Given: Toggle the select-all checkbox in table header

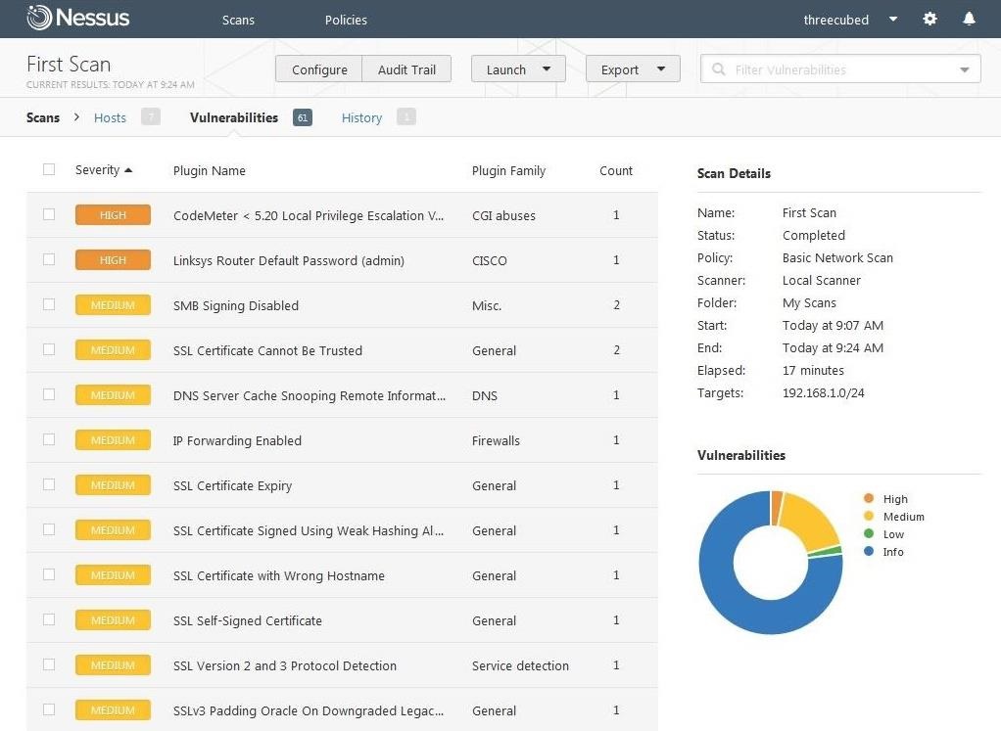Looking at the screenshot, I should 49,170.
